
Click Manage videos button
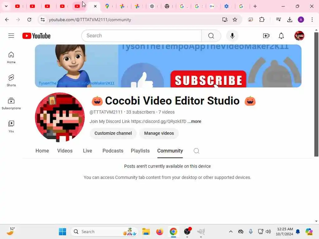159,133
